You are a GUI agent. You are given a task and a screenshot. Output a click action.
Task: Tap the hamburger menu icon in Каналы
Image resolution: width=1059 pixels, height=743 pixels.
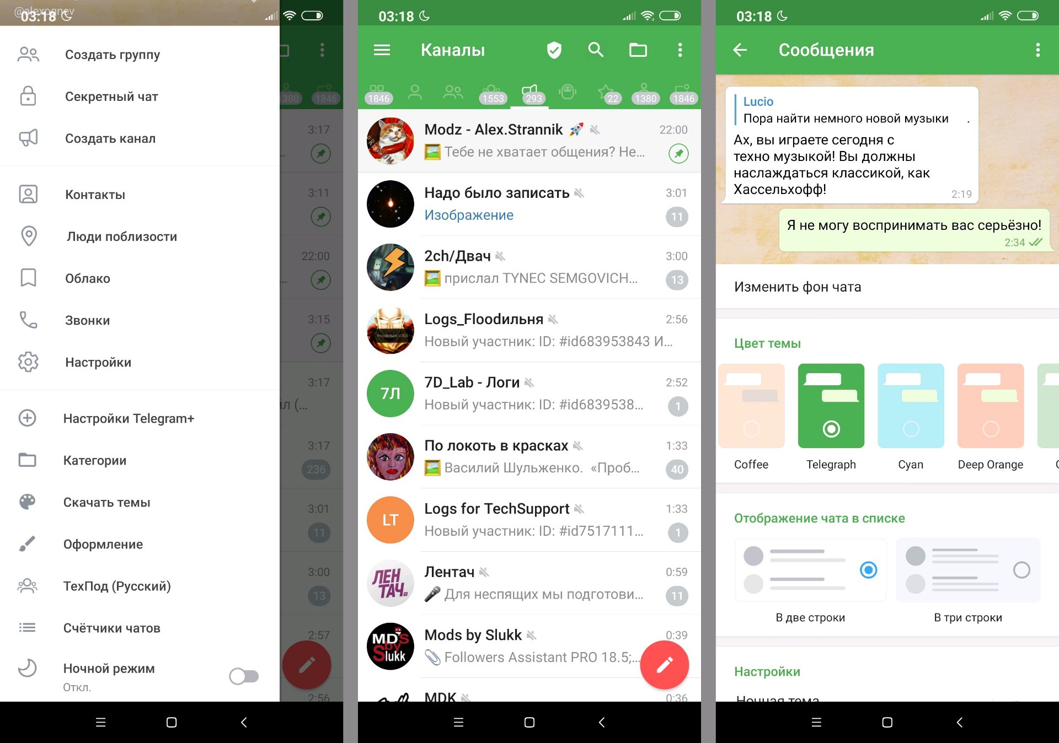point(381,51)
